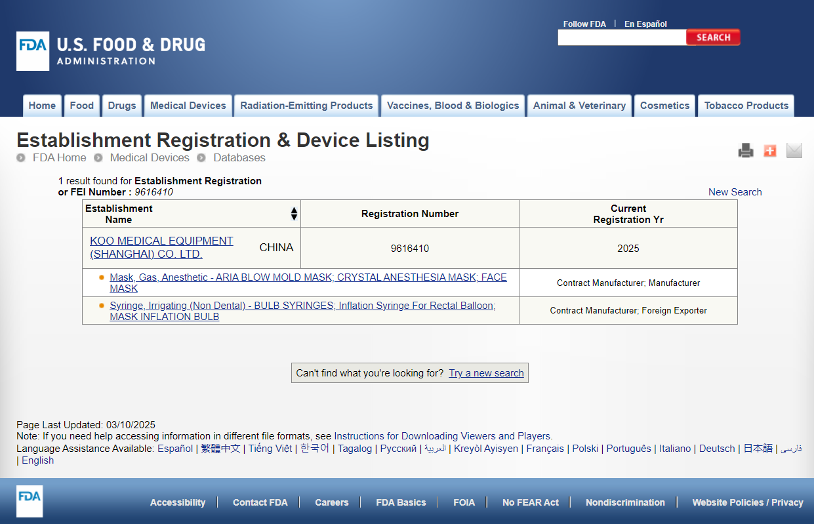This screenshot has height=524, width=814.
Task: Go to the Tobacco Products tab
Action: [x=746, y=106]
